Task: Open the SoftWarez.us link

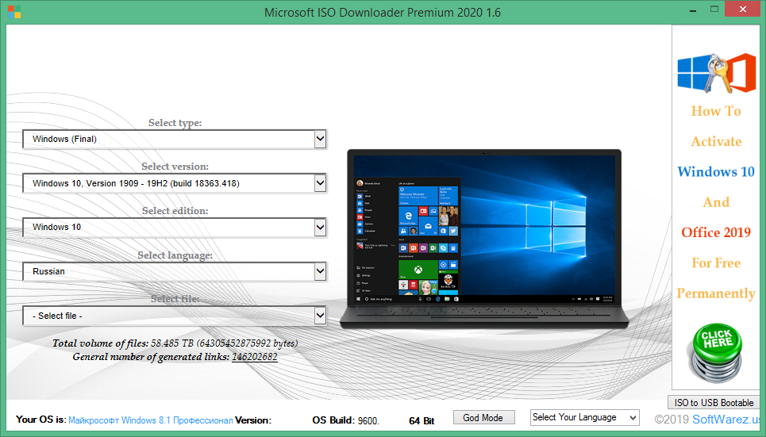Action: [726, 420]
